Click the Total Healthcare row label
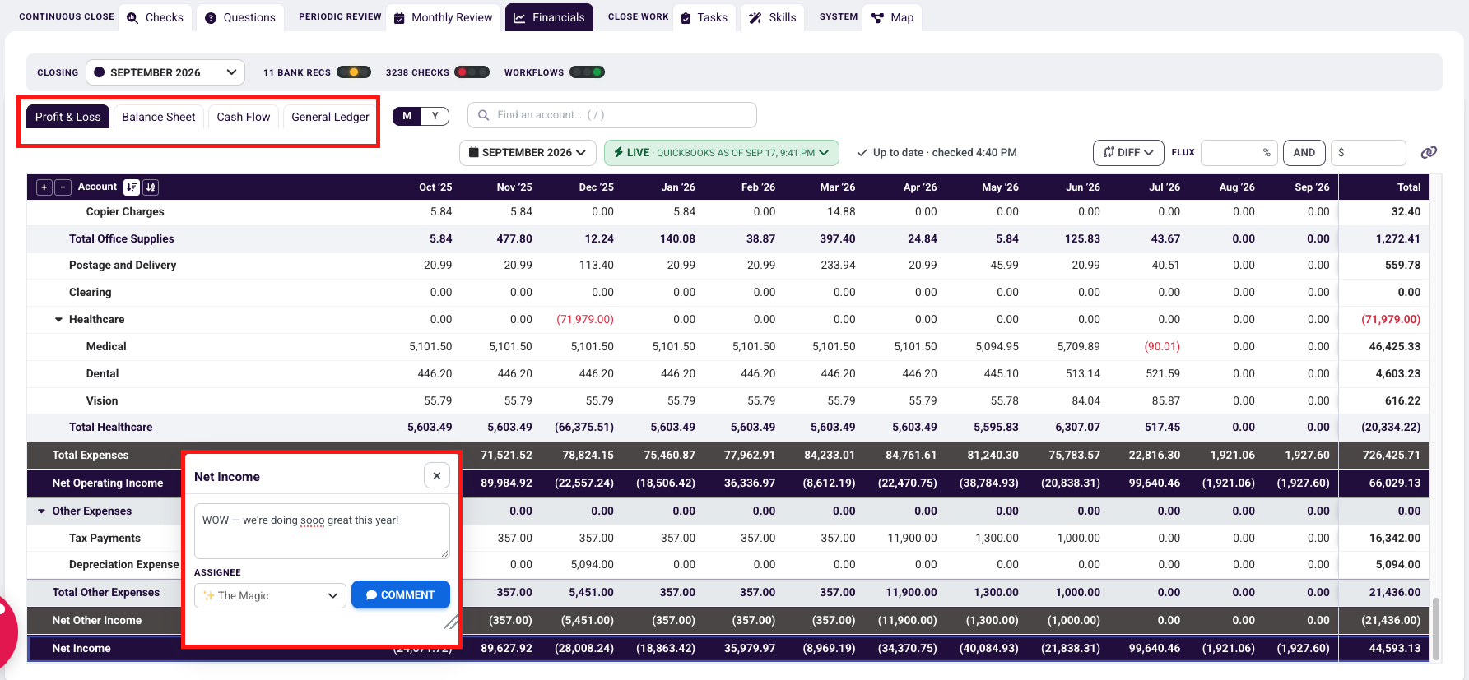This screenshot has height=680, width=1469. tap(110, 428)
